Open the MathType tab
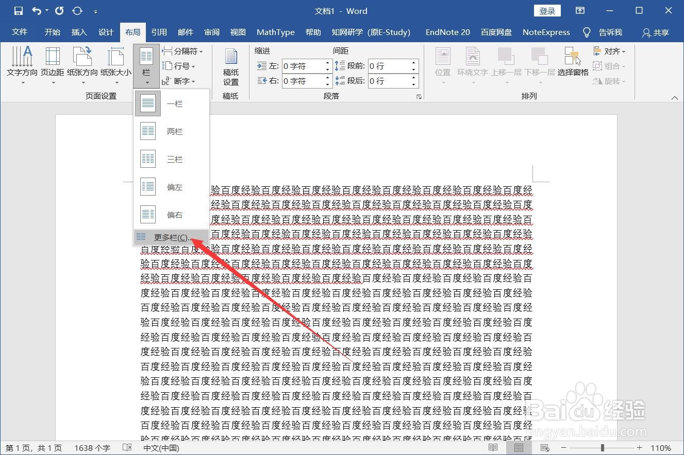This screenshot has width=684, height=455. coord(275,32)
